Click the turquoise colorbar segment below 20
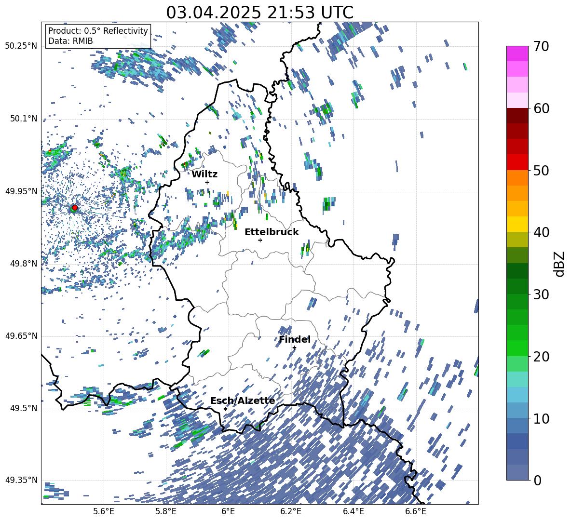The image size is (571, 521). pyautogui.click(x=517, y=379)
